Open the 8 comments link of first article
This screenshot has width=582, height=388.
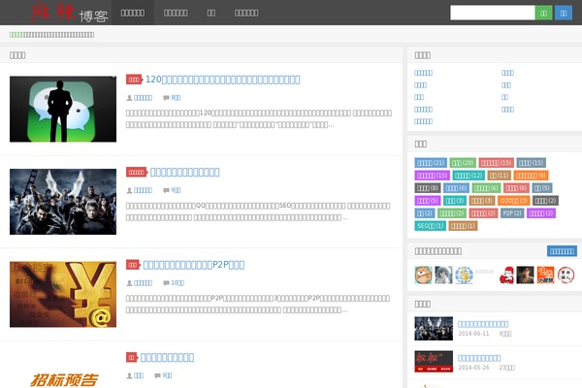pos(176,98)
